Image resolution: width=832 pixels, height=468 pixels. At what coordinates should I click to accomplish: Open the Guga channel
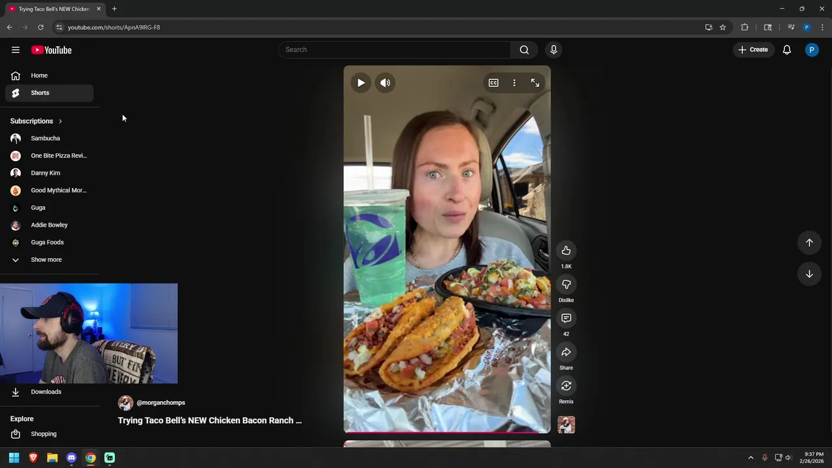(x=49, y=208)
